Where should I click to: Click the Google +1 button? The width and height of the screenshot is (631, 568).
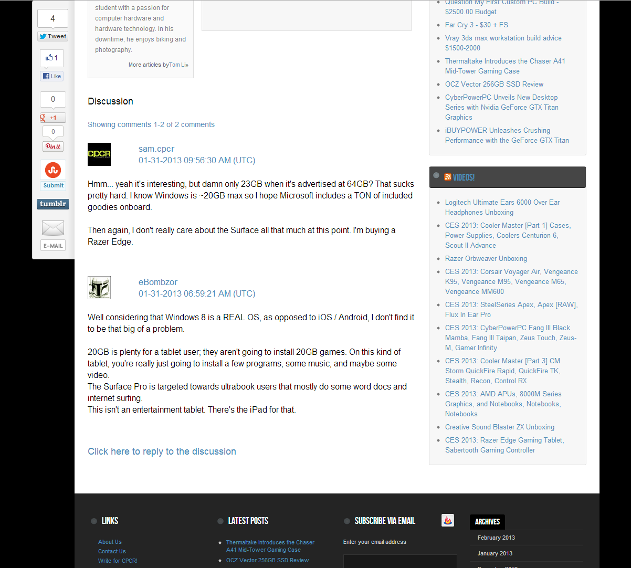point(52,118)
